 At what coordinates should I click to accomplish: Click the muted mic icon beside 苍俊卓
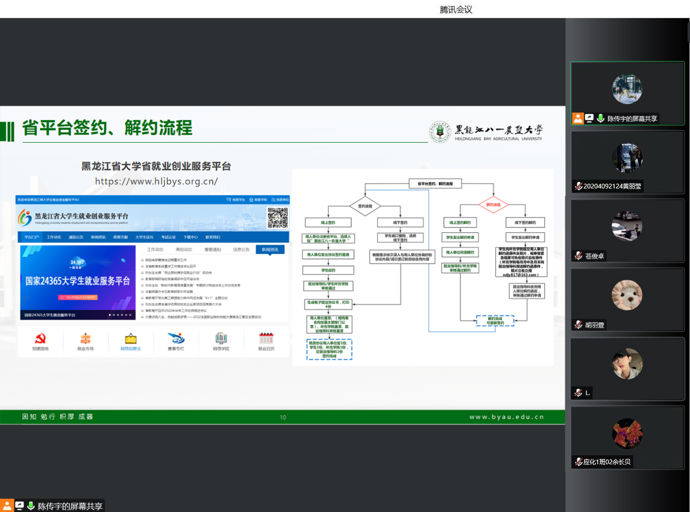(x=578, y=256)
